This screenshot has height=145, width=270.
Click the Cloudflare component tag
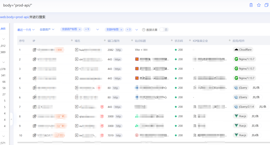(x=243, y=50)
